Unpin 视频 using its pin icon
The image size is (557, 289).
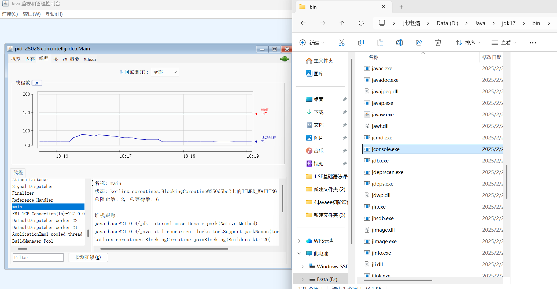pyautogui.click(x=345, y=164)
